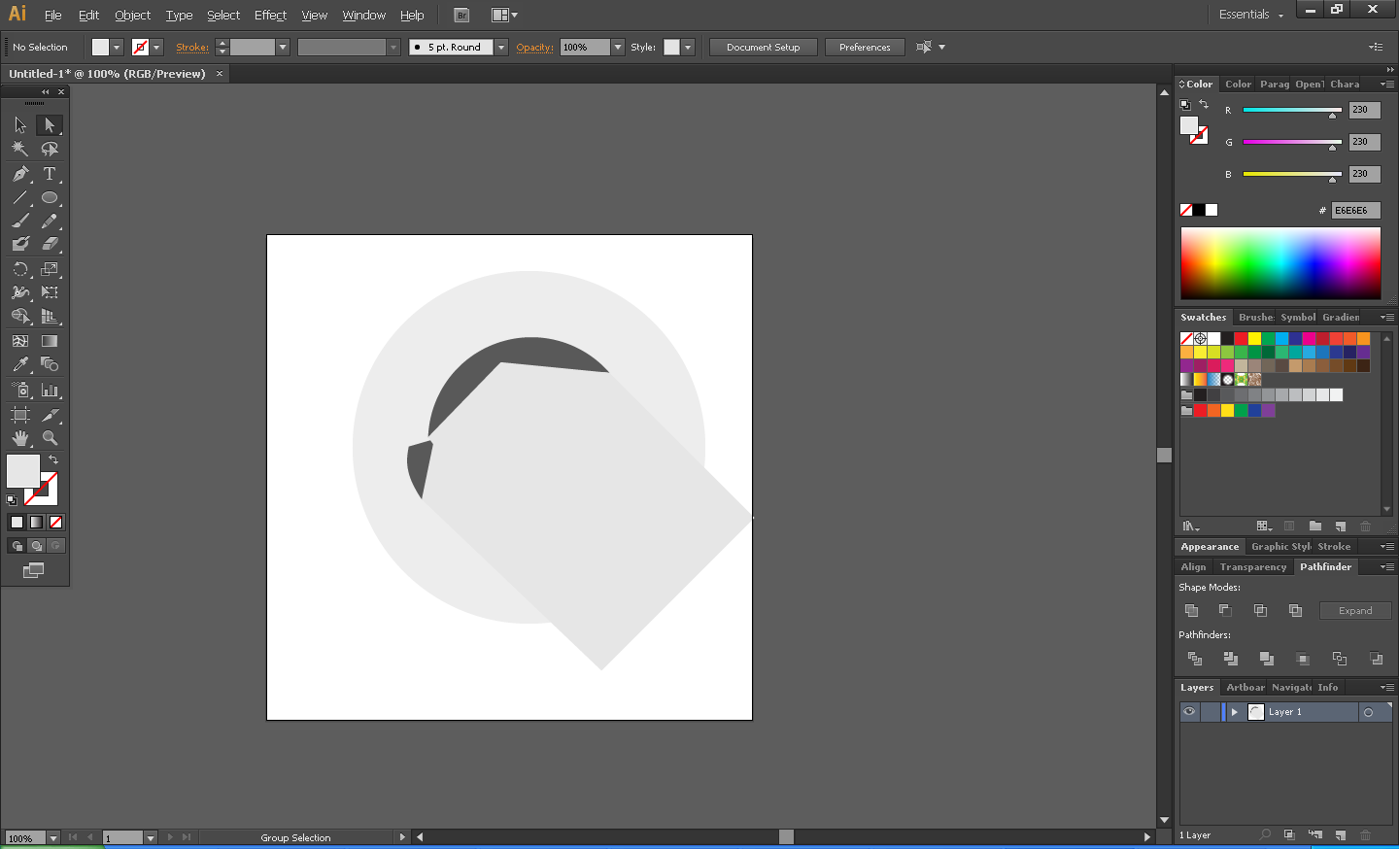The height and width of the screenshot is (849, 1399).
Task: Toggle Layer 1 lock column
Action: point(1210,712)
